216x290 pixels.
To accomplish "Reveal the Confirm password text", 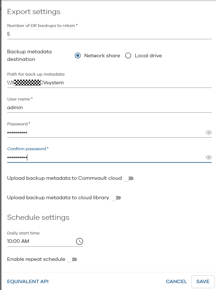I will 208,157.
